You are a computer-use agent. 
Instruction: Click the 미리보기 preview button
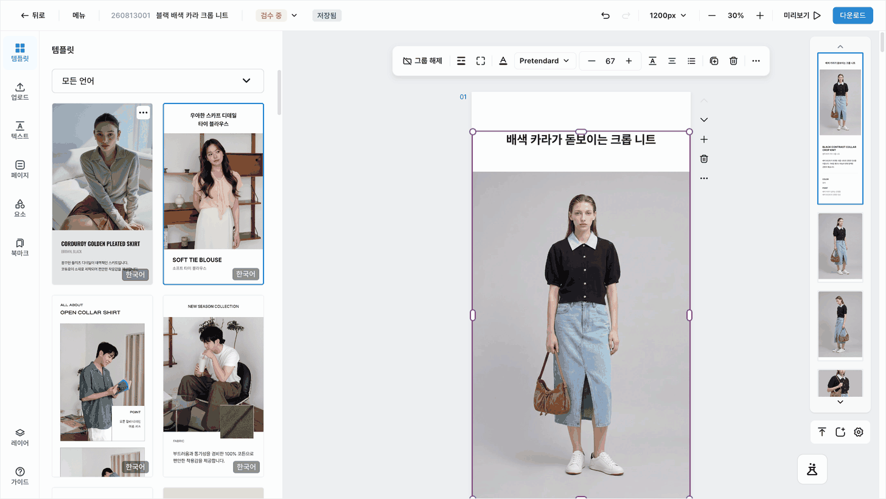[803, 15]
